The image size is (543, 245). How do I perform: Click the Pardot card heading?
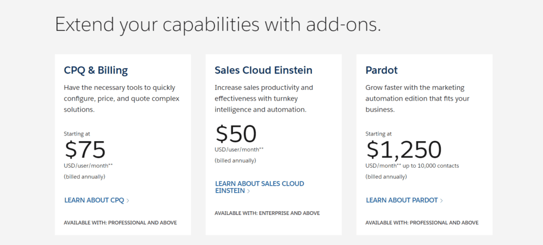[382, 70]
